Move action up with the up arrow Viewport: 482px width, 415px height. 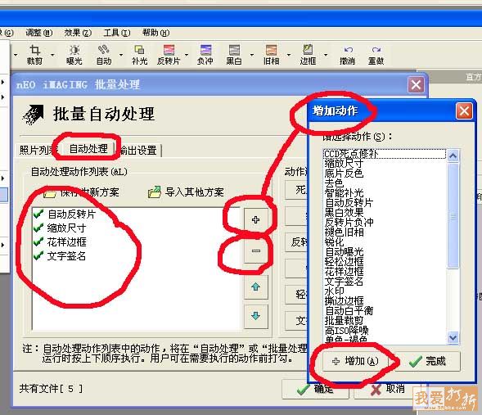pos(256,287)
